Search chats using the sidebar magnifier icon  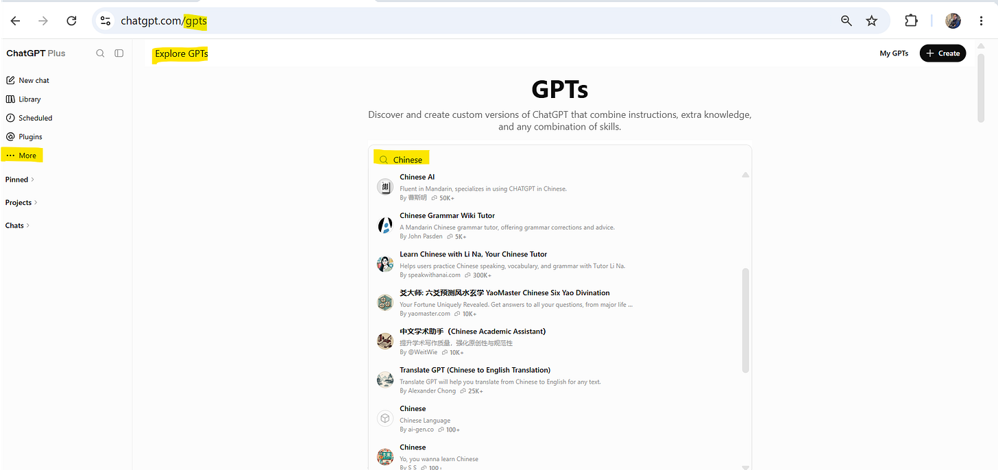pyautogui.click(x=101, y=53)
